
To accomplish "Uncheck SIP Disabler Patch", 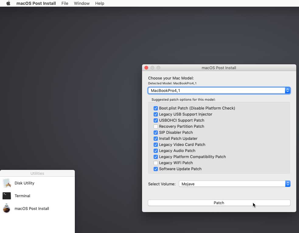I will tap(156, 133).
